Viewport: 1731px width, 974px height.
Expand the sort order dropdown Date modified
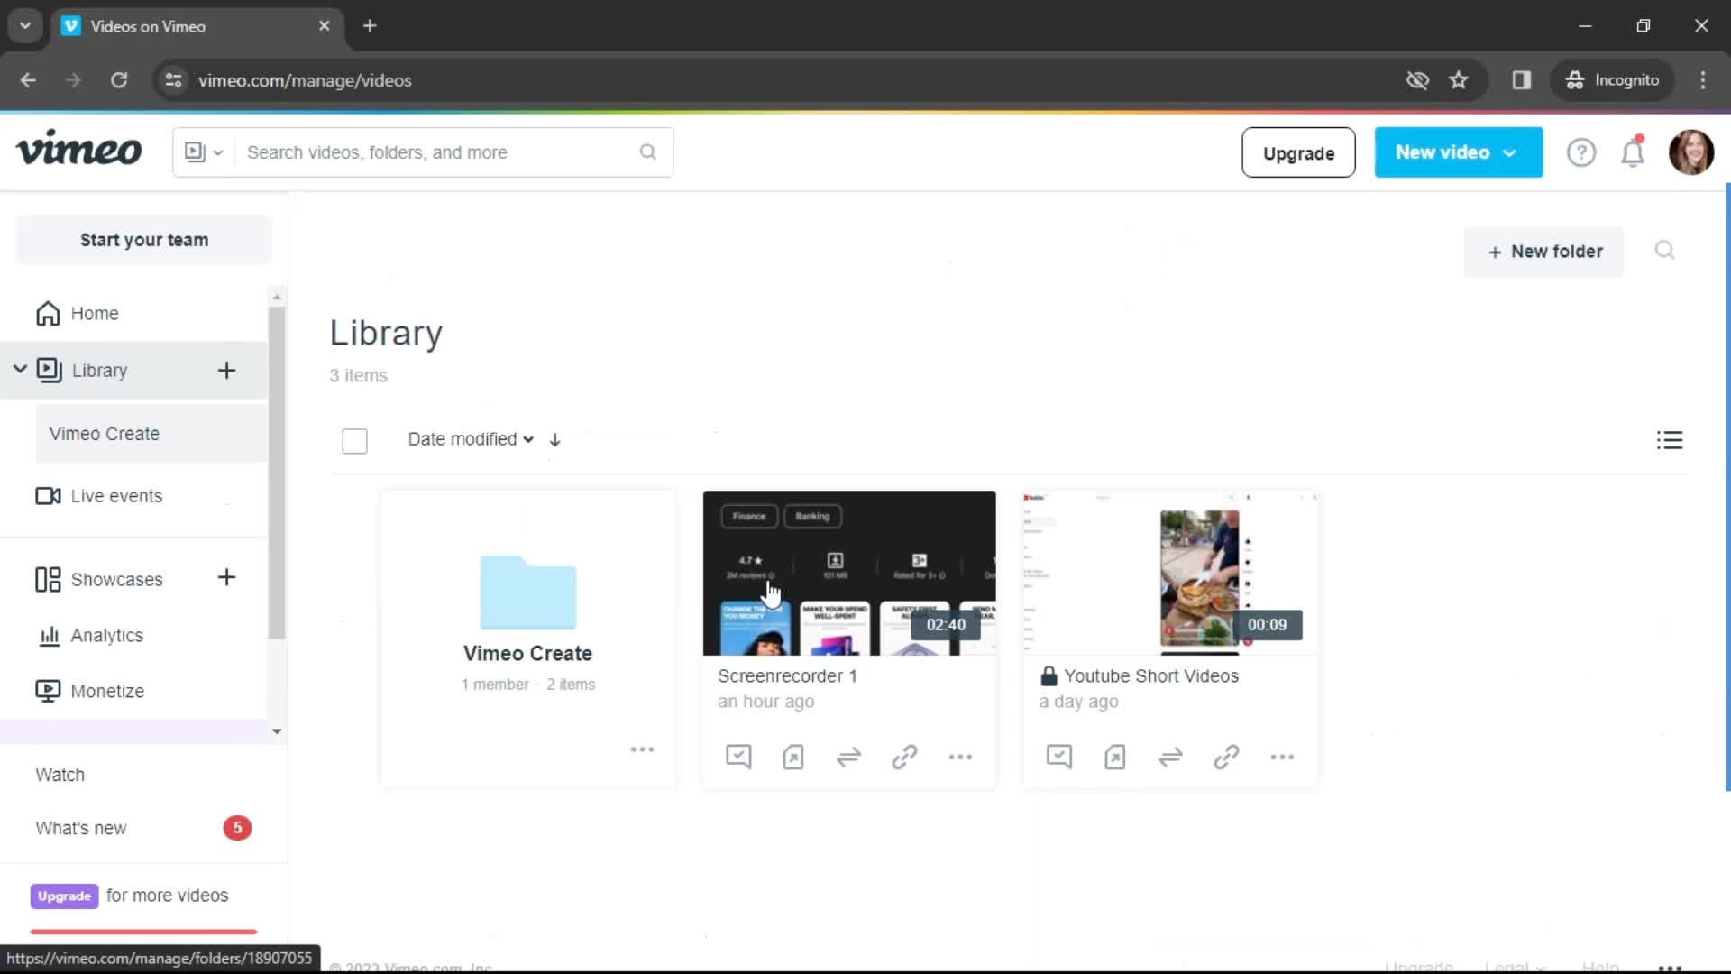tap(470, 439)
